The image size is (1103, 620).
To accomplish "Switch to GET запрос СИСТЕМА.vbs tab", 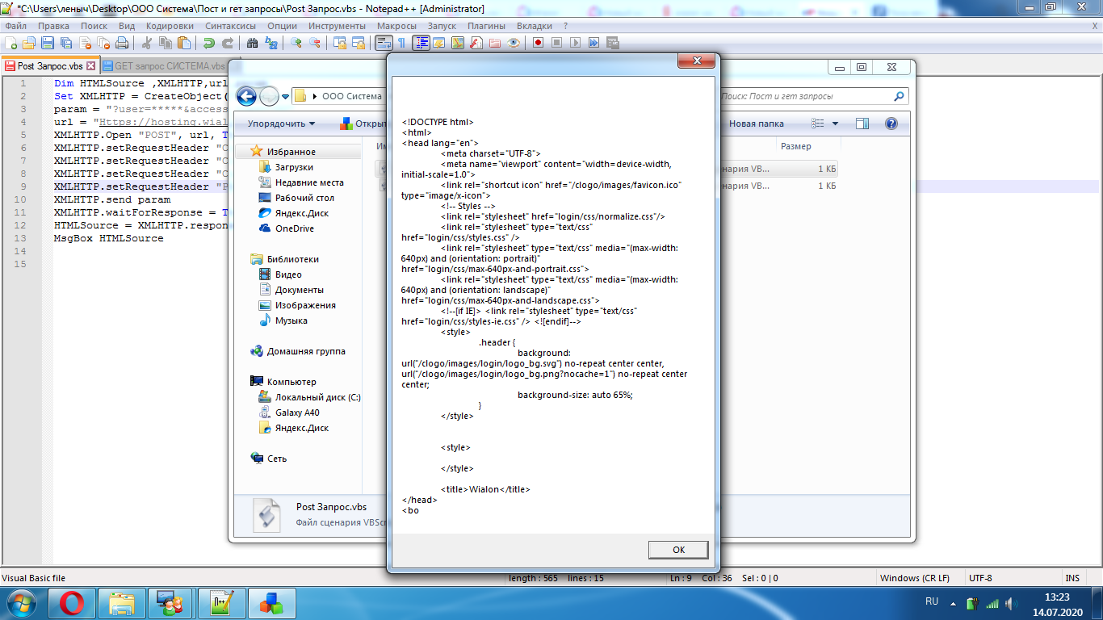I will point(169,66).
